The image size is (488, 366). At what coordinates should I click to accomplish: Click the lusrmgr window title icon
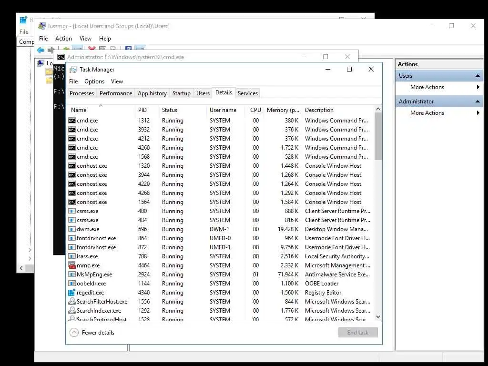tap(42, 26)
